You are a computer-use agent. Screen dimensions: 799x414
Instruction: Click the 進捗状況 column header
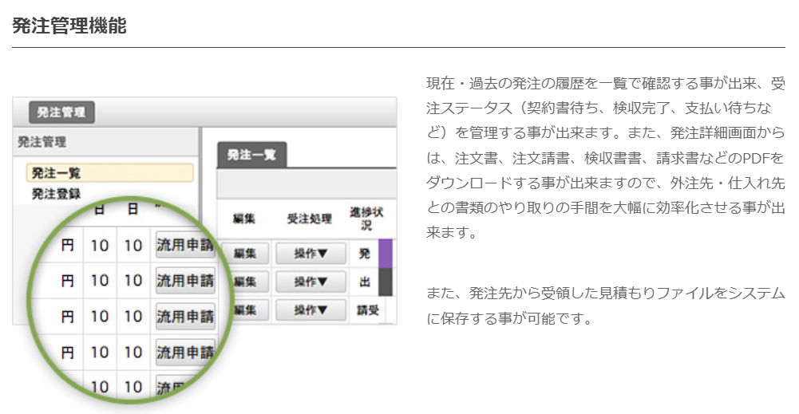(366, 218)
